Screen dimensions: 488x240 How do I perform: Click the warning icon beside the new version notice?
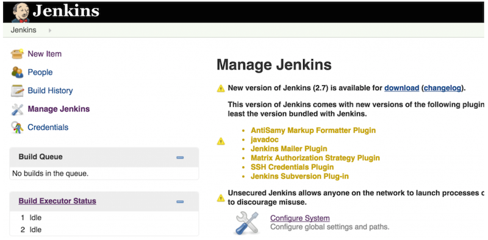[221, 88]
